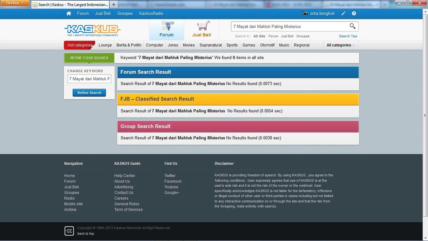Click back to top link
The image size is (428, 241).
tap(86, 234)
